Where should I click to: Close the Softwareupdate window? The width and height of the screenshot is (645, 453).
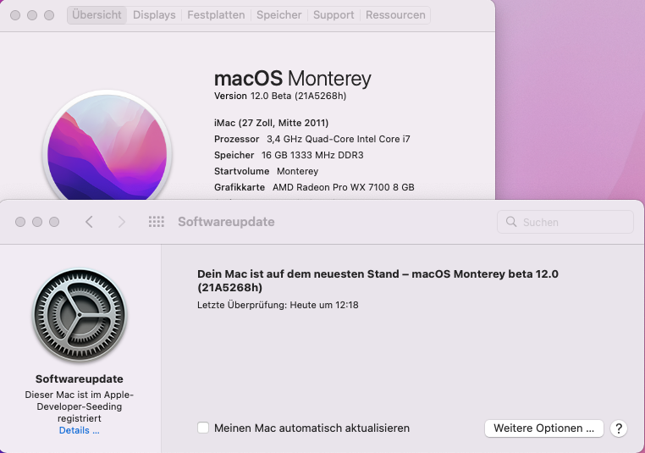pyautogui.click(x=20, y=222)
